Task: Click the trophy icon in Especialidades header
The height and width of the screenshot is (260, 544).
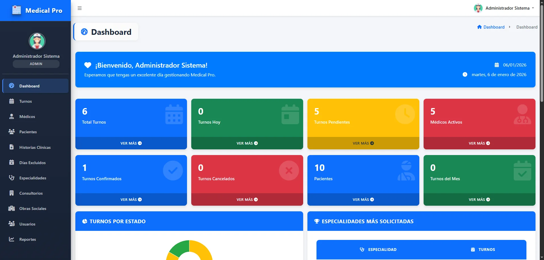Action: [x=317, y=221]
